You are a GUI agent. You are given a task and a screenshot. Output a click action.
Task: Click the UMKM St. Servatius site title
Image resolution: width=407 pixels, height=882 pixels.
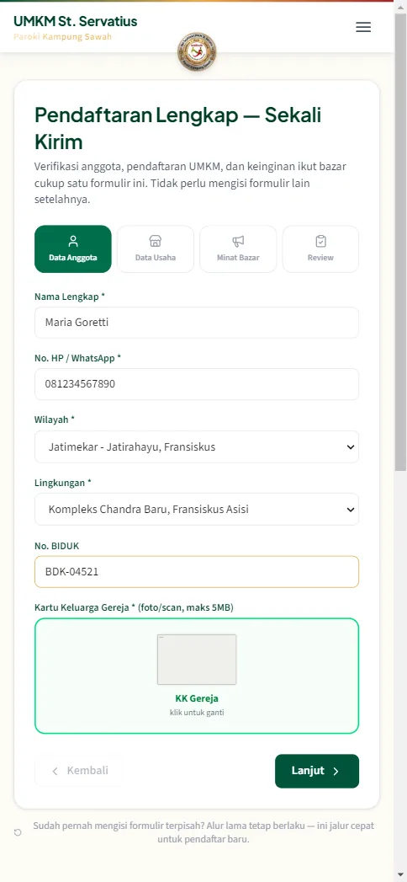(75, 21)
